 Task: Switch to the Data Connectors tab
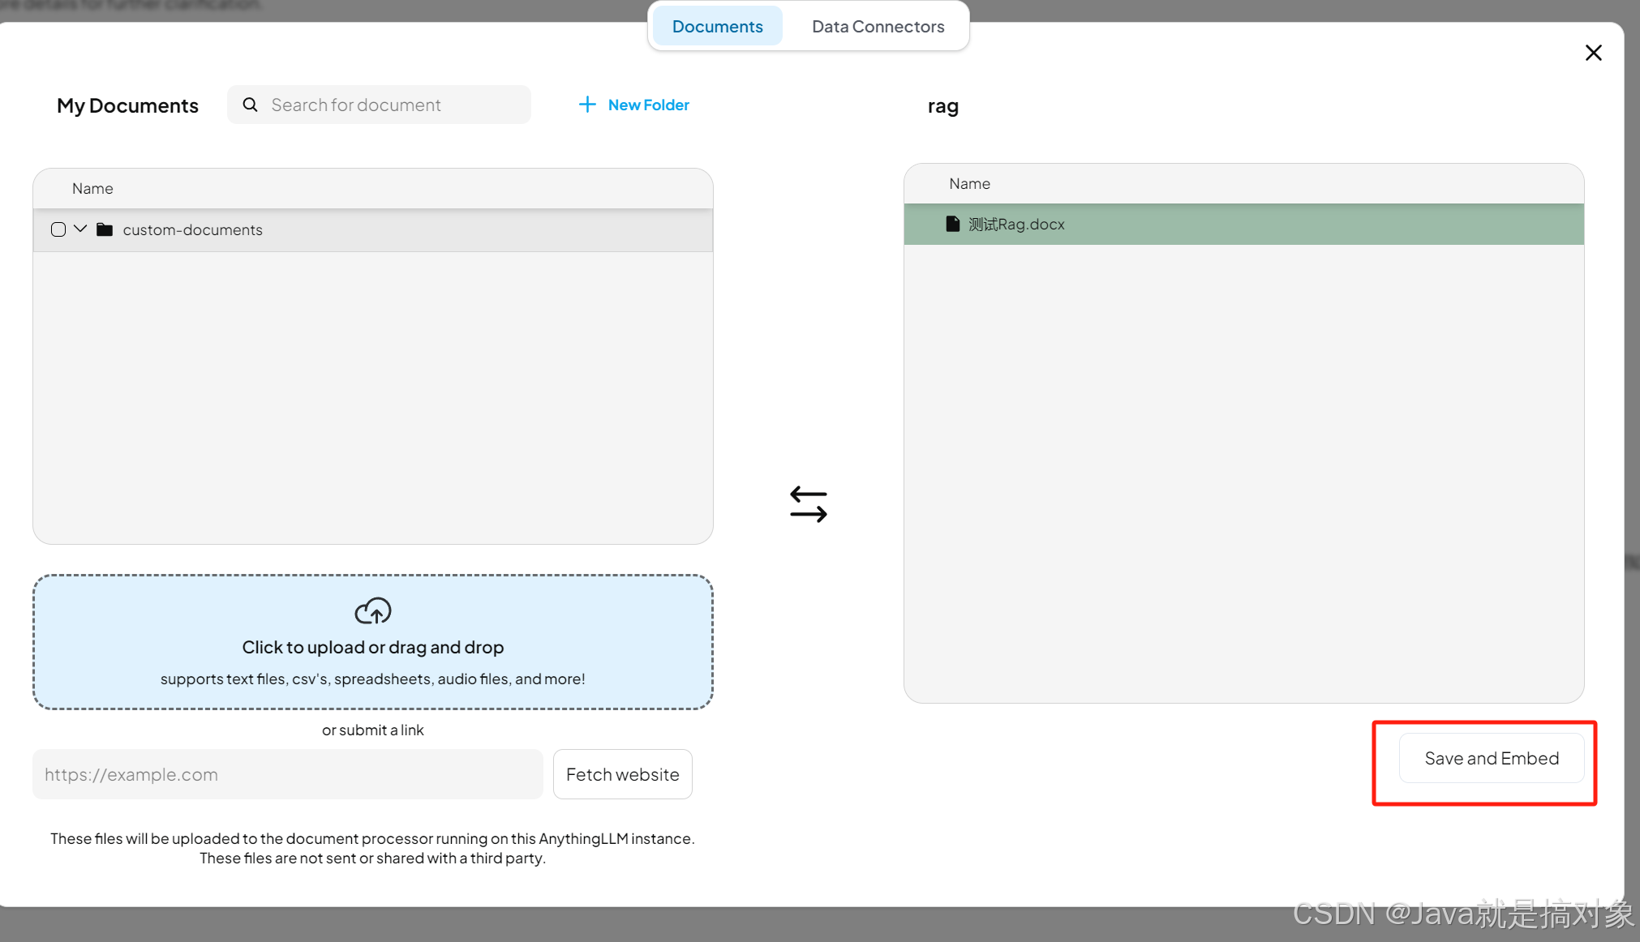coord(878,27)
